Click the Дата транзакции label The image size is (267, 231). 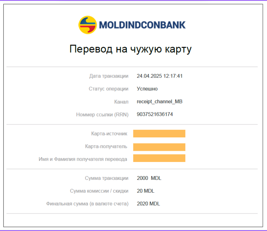click(109, 76)
